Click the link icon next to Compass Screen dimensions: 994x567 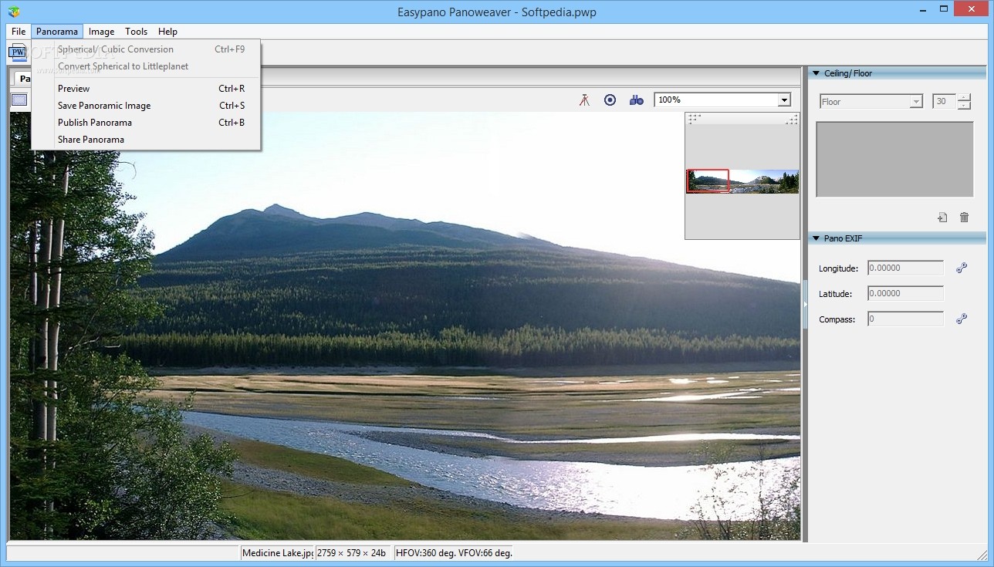coord(962,319)
